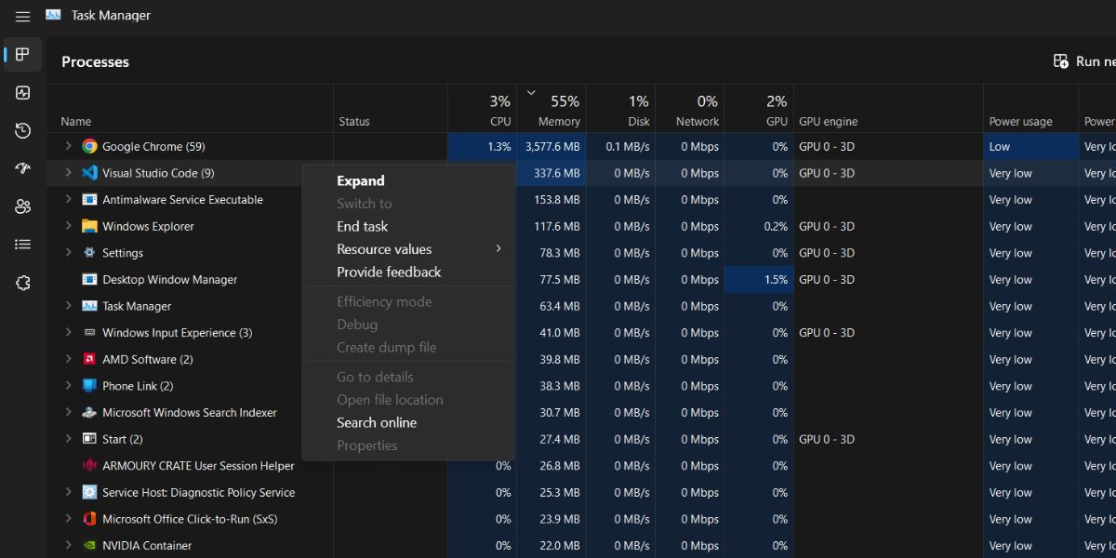This screenshot has height=558, width=1116.
Task: Click the Windows Explorer folder icon
Action: pos(89,226)
